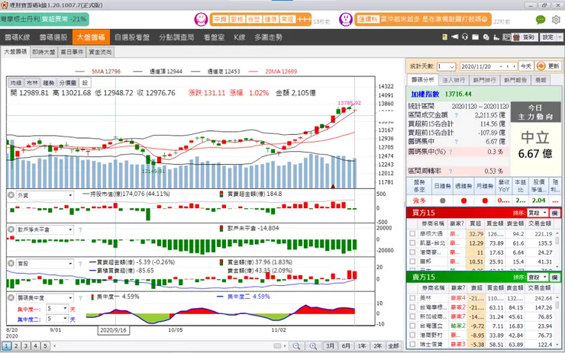The width and height of the screenshot is (565, 353).
Task: Click the gift box sign-in icon
Action: 516,37
